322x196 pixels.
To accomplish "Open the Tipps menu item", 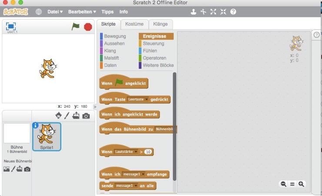I will (107, 12).
